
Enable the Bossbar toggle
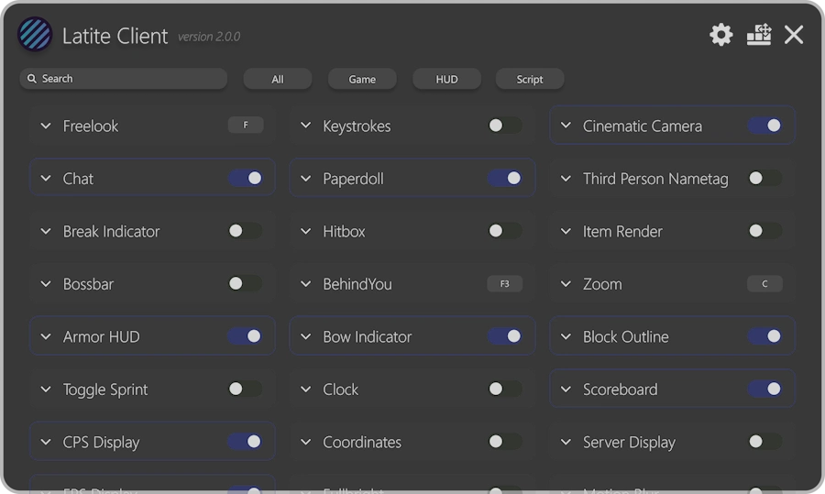pyautogui.click(x=245, y=283)
